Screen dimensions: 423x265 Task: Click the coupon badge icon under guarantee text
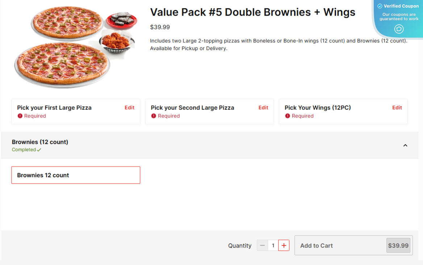pos(399,29)
